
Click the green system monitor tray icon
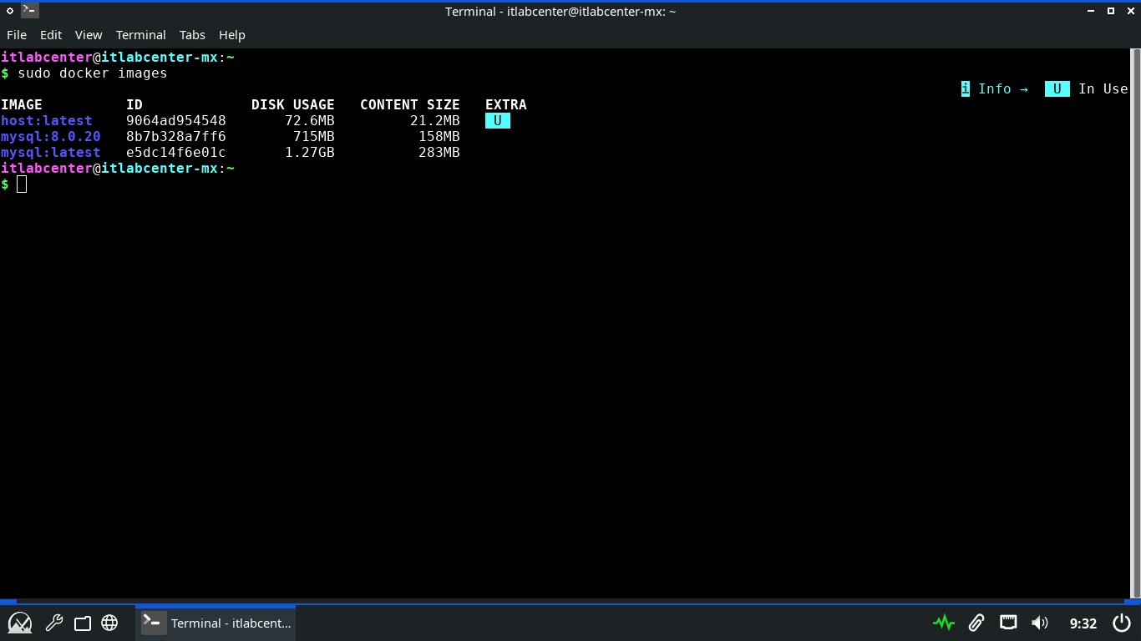tap(944, 623)
